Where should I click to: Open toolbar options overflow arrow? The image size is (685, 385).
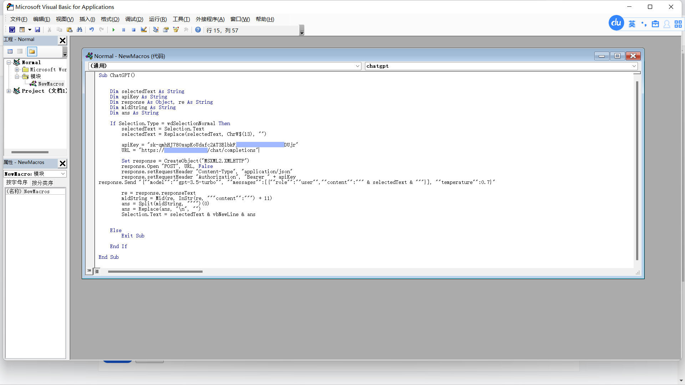point(302,30)
